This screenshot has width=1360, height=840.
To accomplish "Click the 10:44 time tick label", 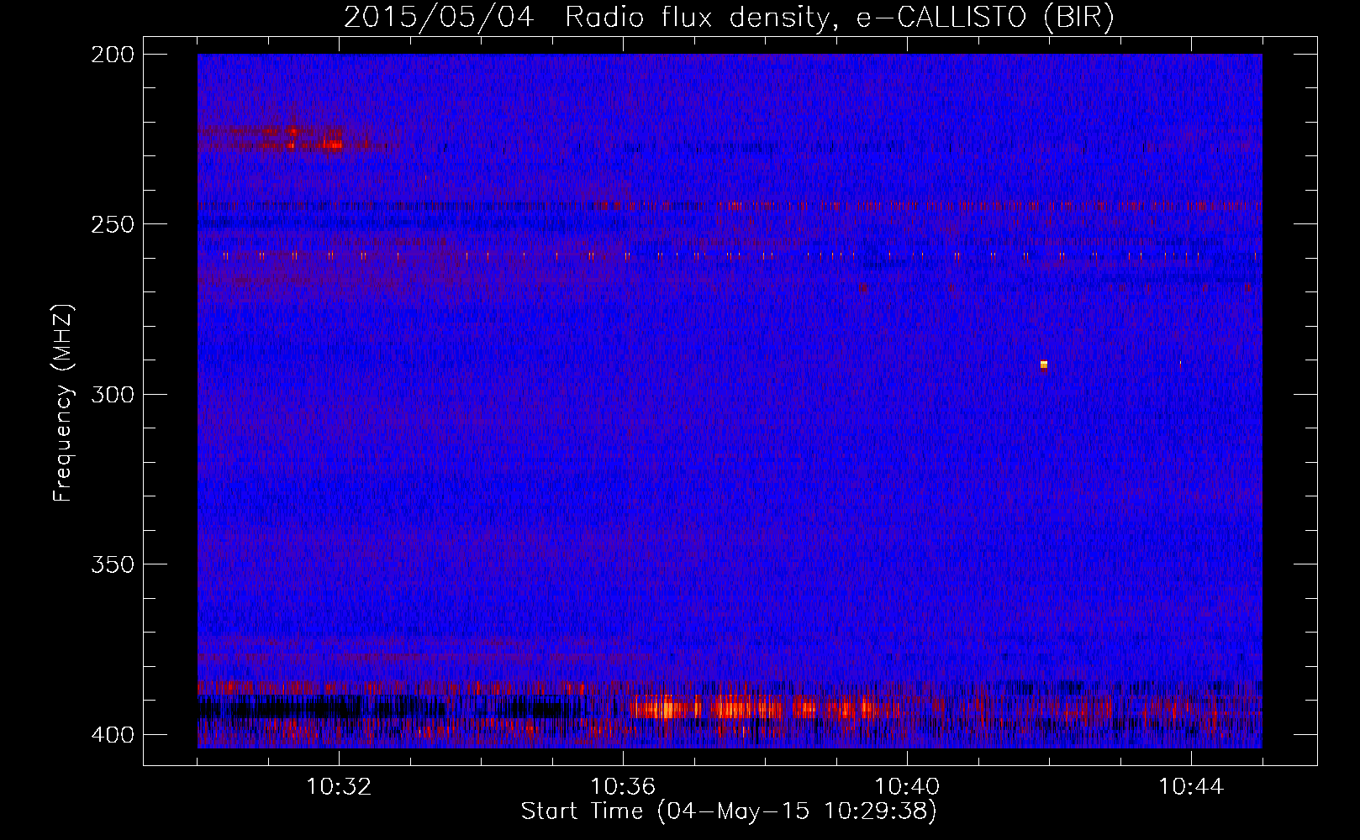I will (x=1191, y=787).
